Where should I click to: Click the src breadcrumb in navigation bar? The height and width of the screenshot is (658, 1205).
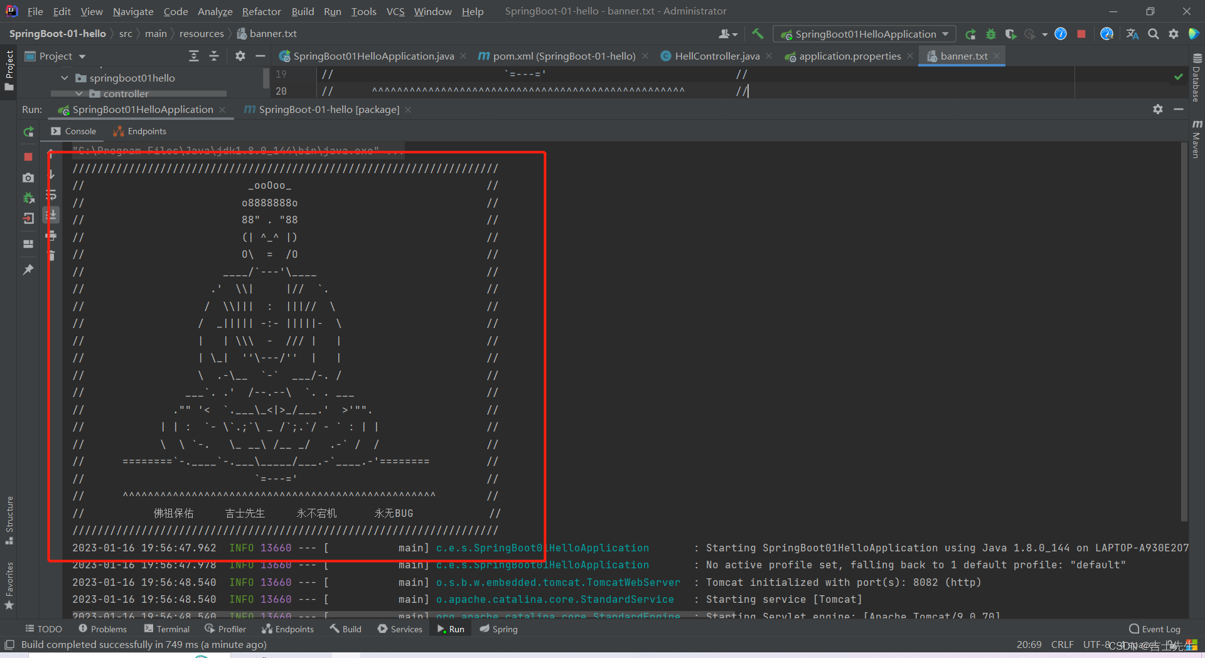[x=126, y=34]
